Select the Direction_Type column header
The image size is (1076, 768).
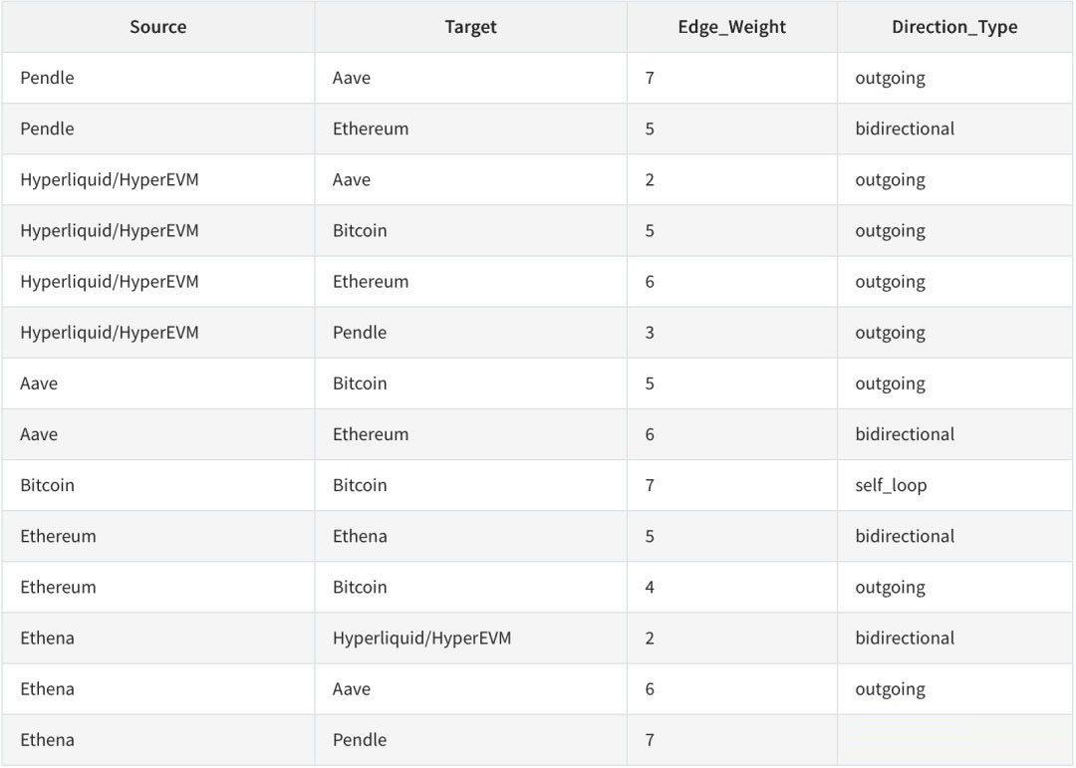(x=954, y=27)
